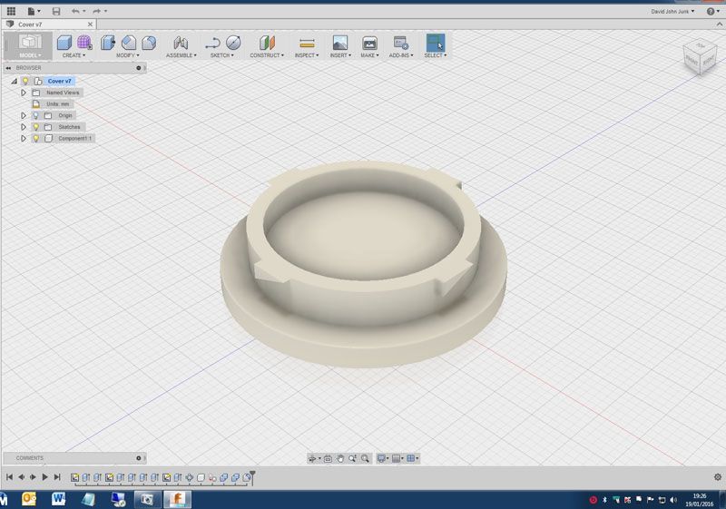Collapse the Browser panel double-arrow
The width and height of the screenshot is (726, 509).
tap(8, 68)
